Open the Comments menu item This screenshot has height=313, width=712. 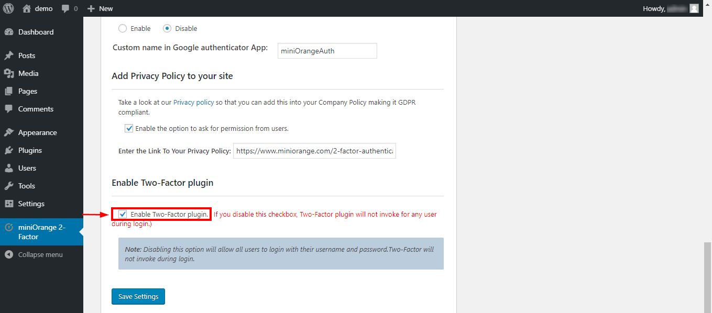coord(41,109)
